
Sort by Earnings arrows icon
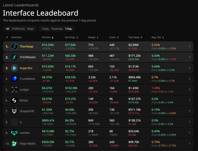point(77,37)
